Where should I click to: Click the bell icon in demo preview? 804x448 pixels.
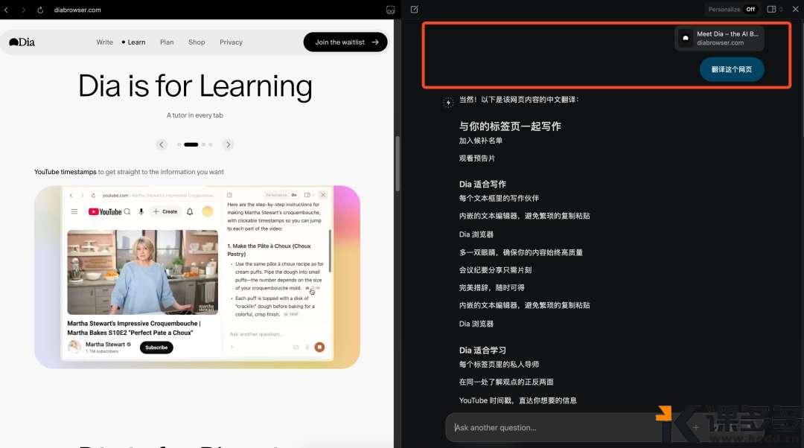(190, 211)
